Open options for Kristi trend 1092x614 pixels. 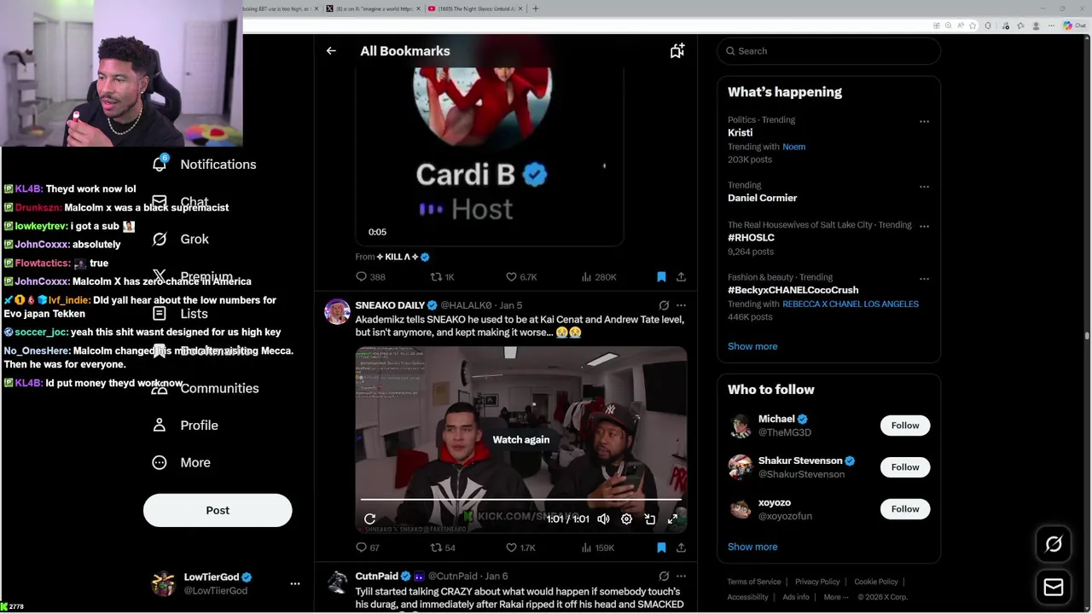924,121
